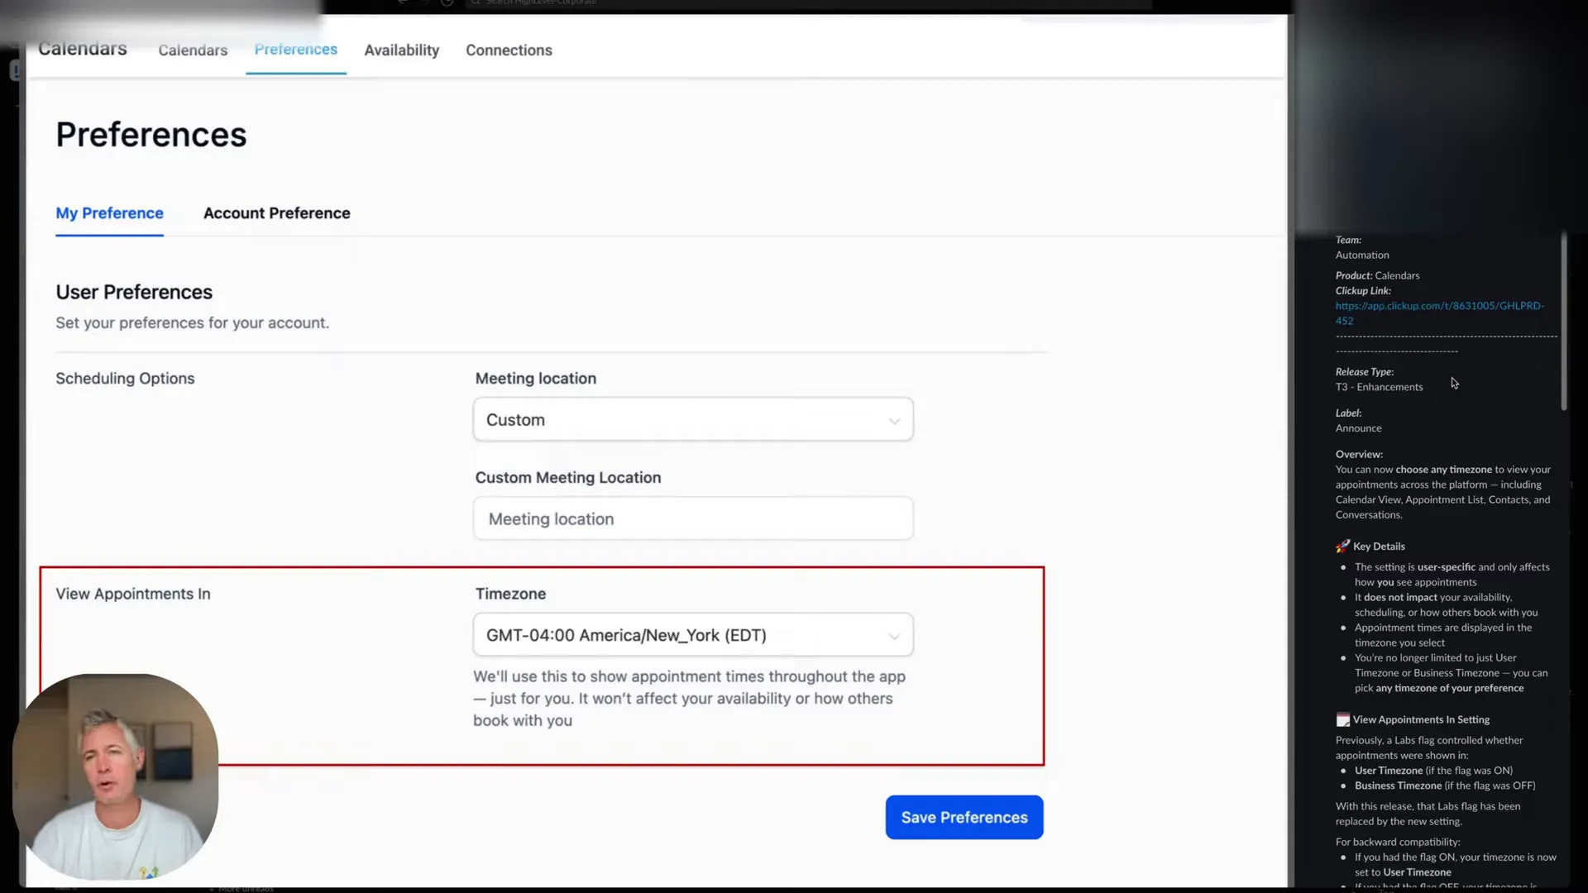This screenshot has height=893, width=1588.
Task: Open the Calendars tab in top navigation
Action: (193, 50)
